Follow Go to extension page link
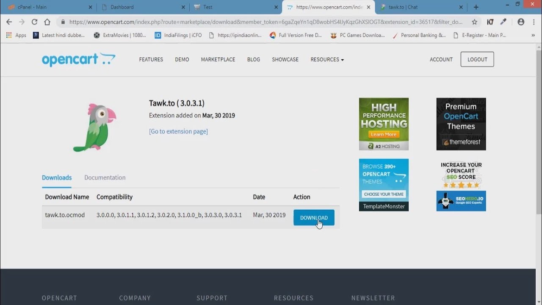The width and height of the screenshot is (542, 305). (x=178, y=131)
